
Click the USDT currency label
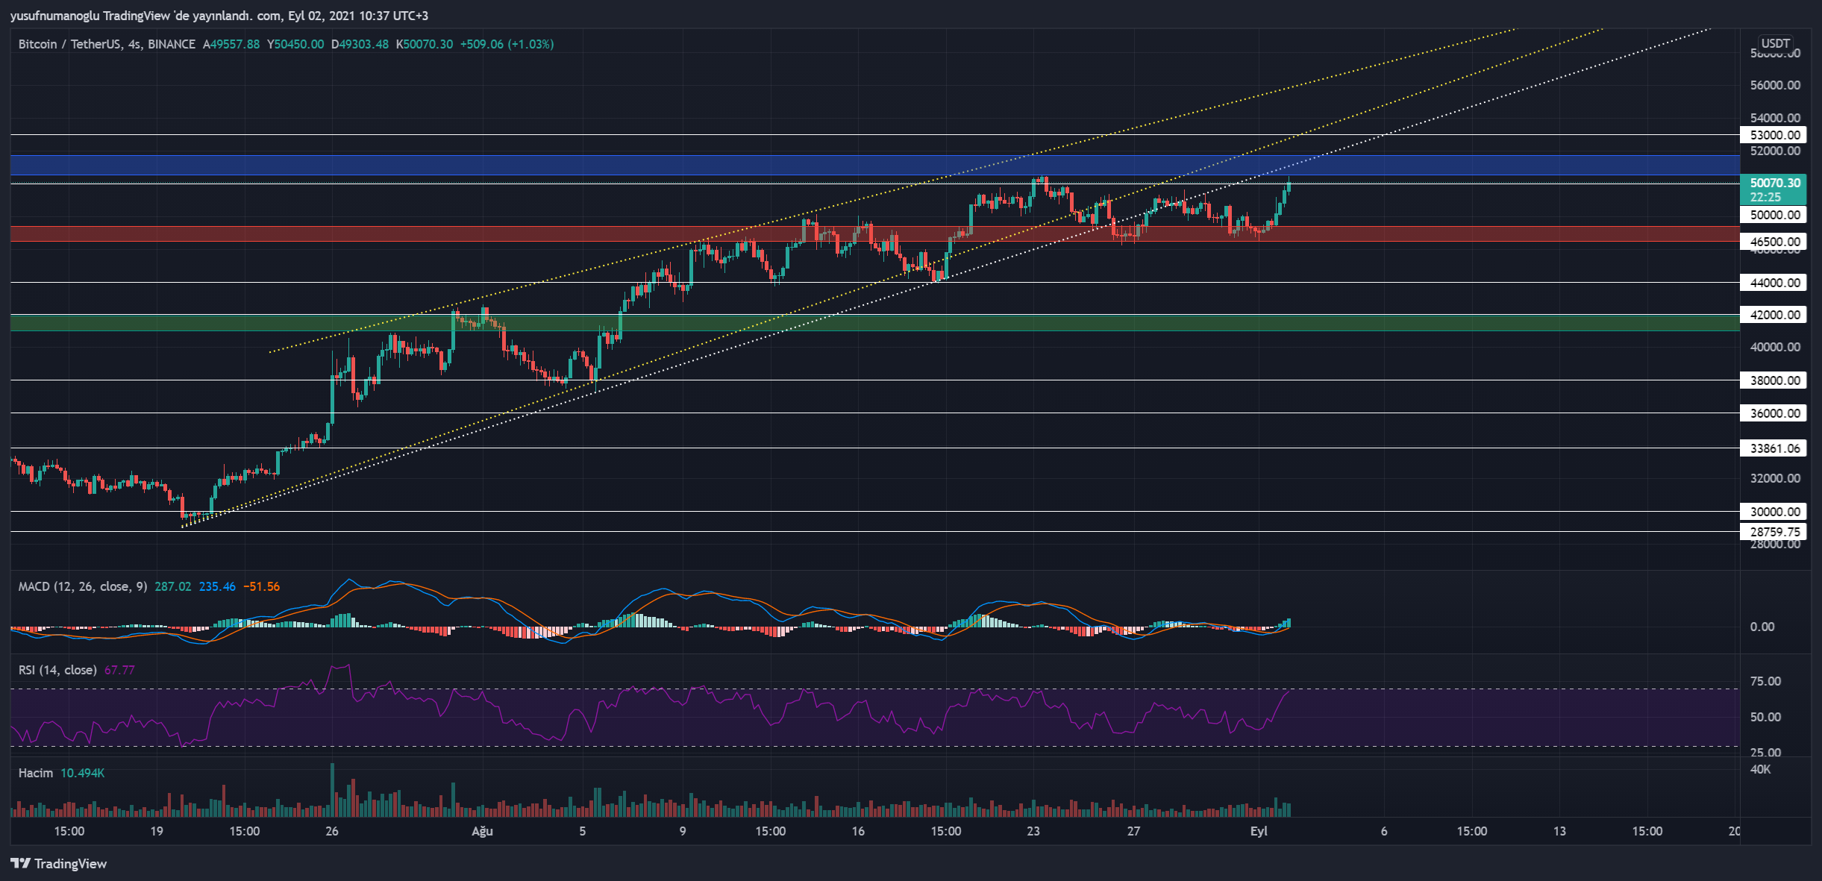click(x=1775, y=43)
